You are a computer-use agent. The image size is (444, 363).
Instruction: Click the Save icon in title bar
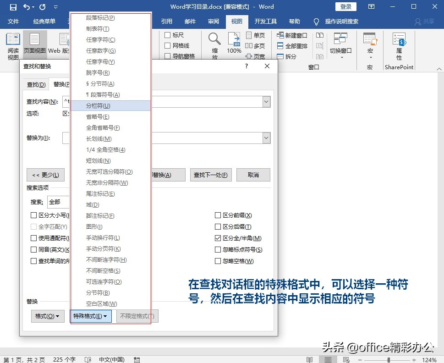(x=13, y=7)
